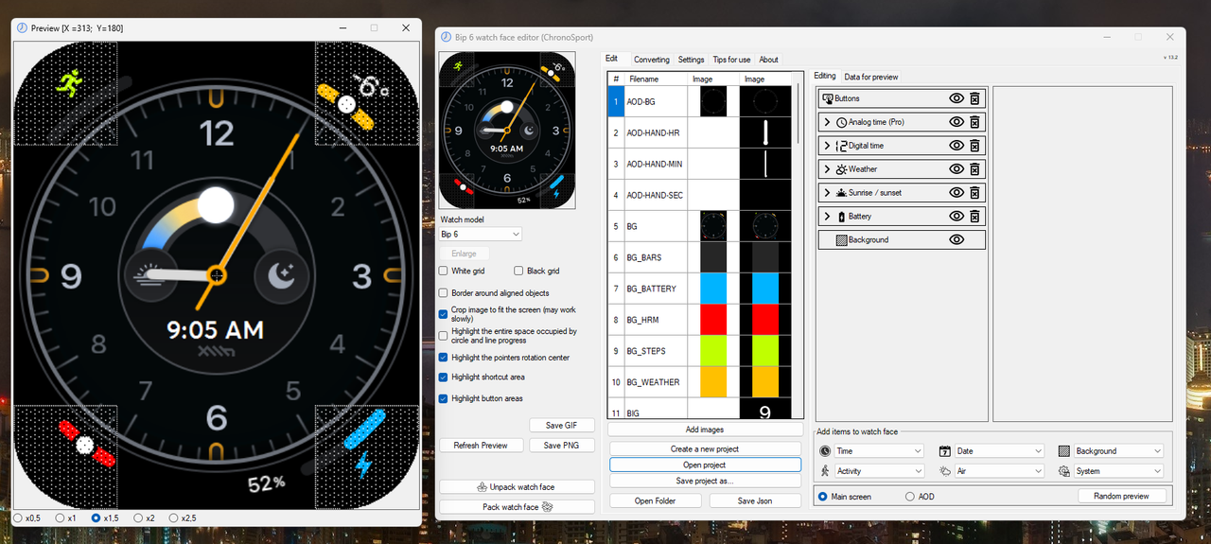Delete the Weather item via trash icon

(x=974, y=169)
